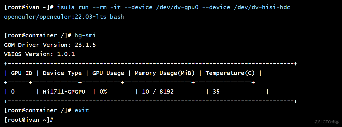Image resolution: width=342 pixels, height=127 pixels.
Task: Click the "Device Type" column header
Action: point(62,73)
